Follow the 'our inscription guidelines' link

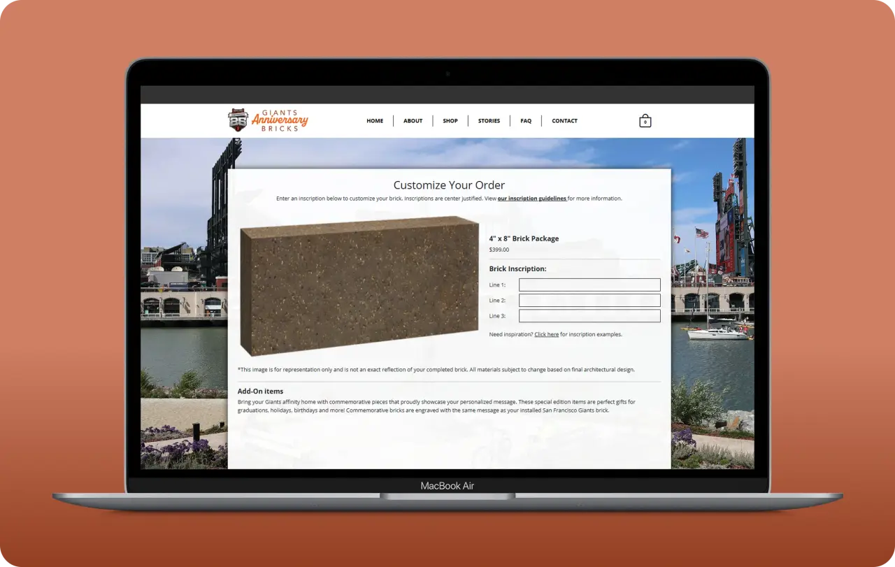(531, 199)
